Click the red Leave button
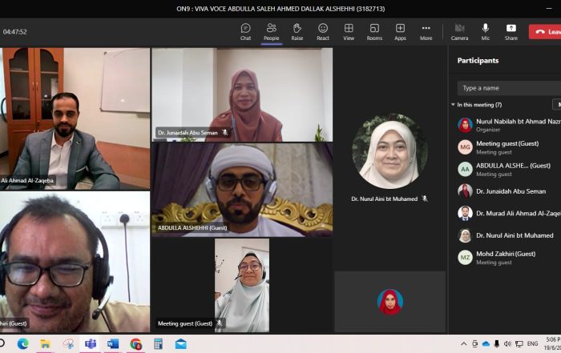561x353 pixels. (545, 32)
